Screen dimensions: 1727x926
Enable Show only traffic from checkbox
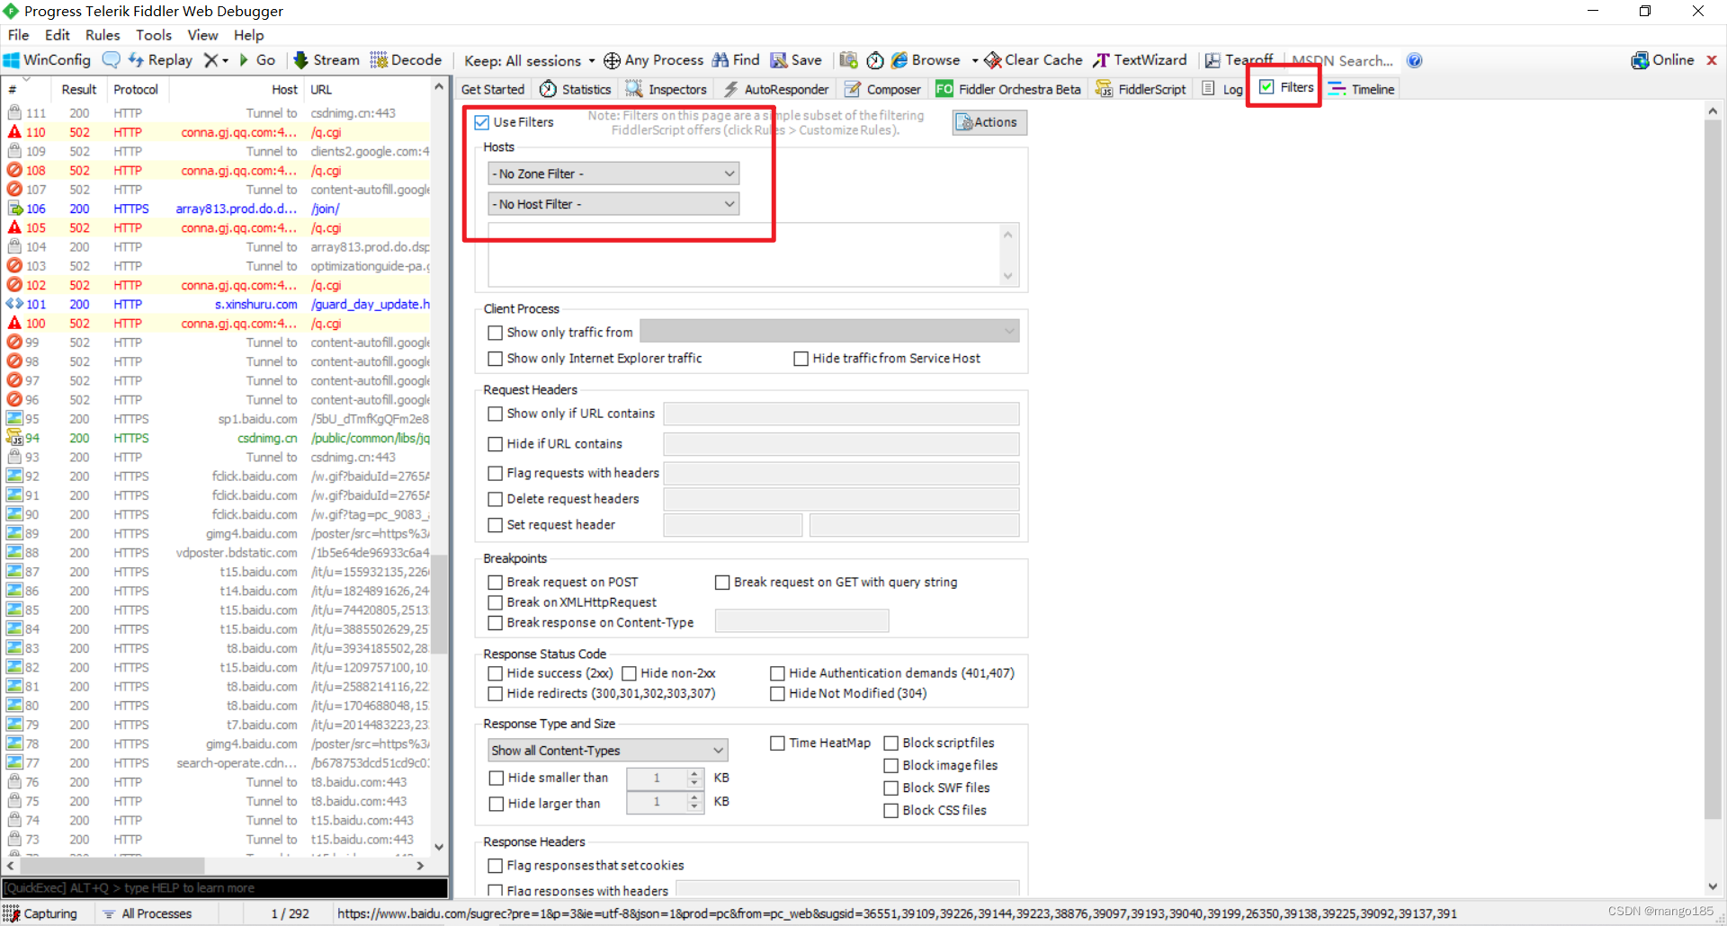pyautogui.click(x=495, y=333)
